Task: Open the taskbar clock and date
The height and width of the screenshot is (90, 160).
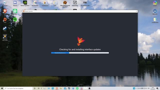Action: (x=153, y=88)
